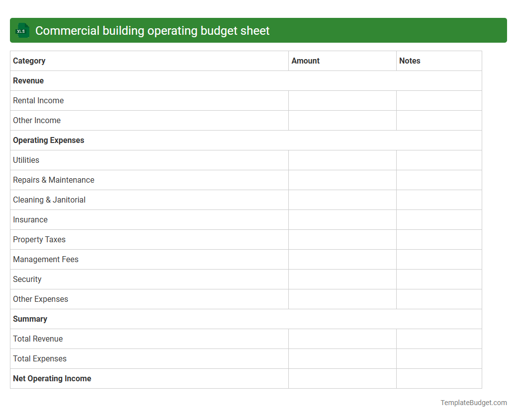Image resolution: width=517 pixels, height=417 pixels.
Task: Select the Revenue section header row
Action: [28, 80]
